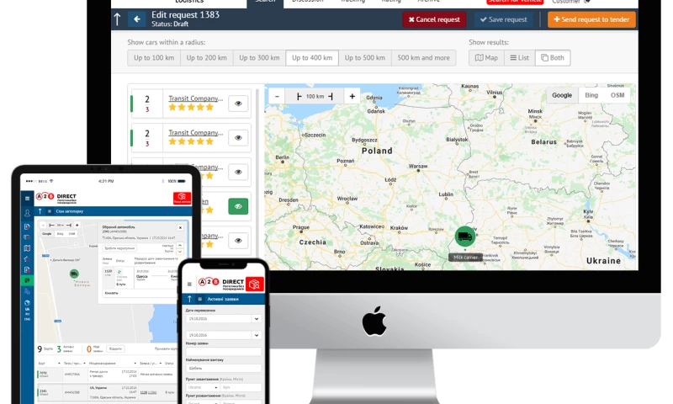Click the Milk carrier map label
The width and height of the screenshot is (673, 404).
coord(465,258)
